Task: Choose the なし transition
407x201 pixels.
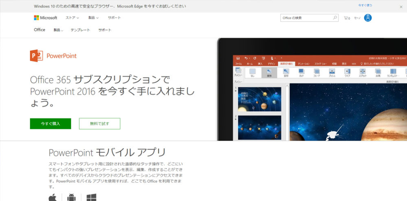Action: tap(252, 73)
